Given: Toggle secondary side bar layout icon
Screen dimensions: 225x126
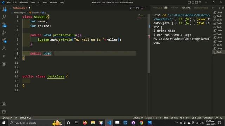Looking at the screenshot, I should click(197, 2).
